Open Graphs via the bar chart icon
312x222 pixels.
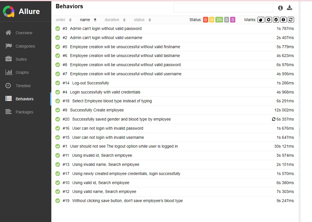pos(9,72)
